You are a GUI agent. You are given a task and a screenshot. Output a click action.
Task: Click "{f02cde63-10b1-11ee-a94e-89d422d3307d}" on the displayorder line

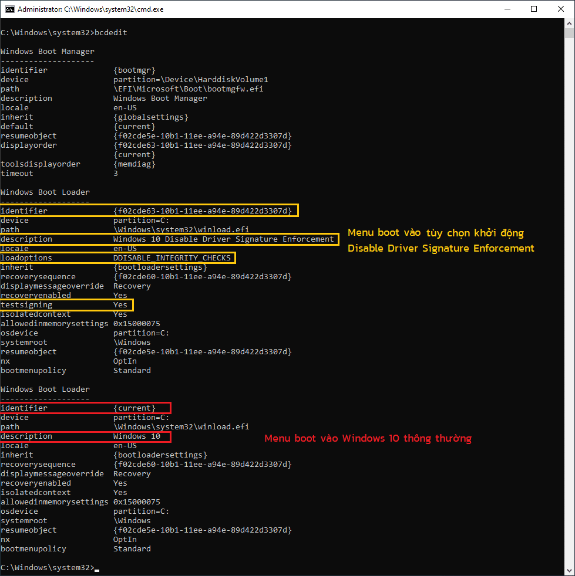coord(202,145)
